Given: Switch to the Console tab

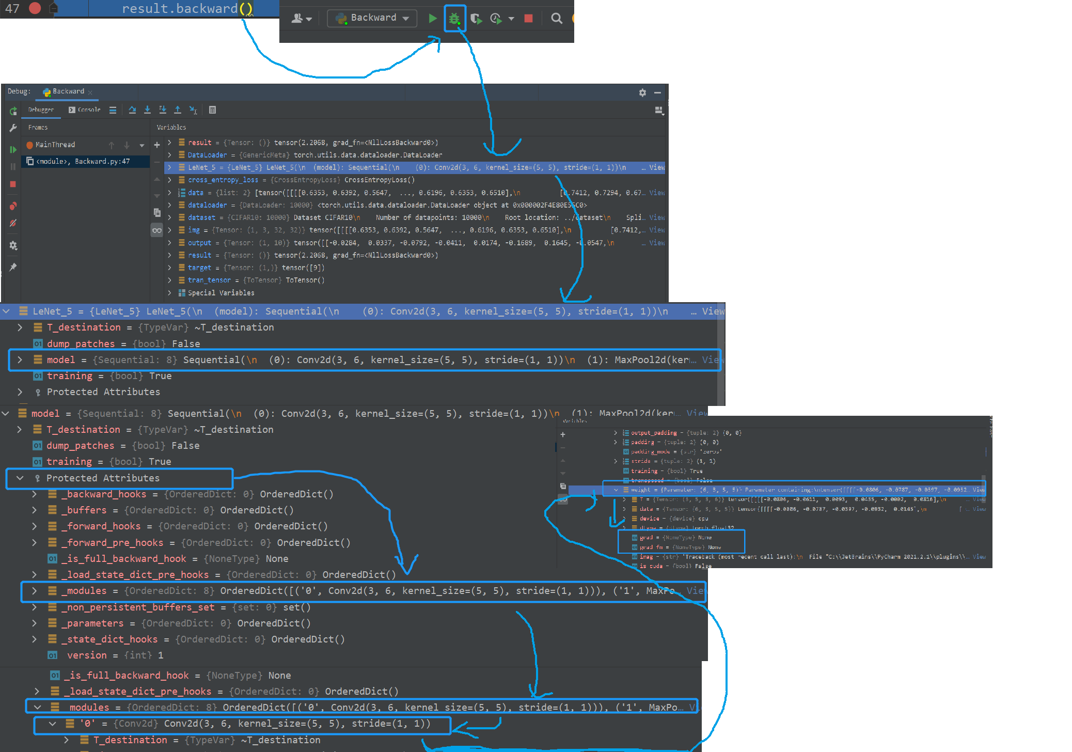Looking at the screenshot, I should coord(85,109).
